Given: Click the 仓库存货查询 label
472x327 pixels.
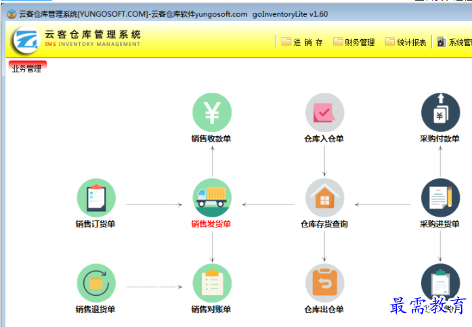Looking at the screenshot, I should coord(324,224).
